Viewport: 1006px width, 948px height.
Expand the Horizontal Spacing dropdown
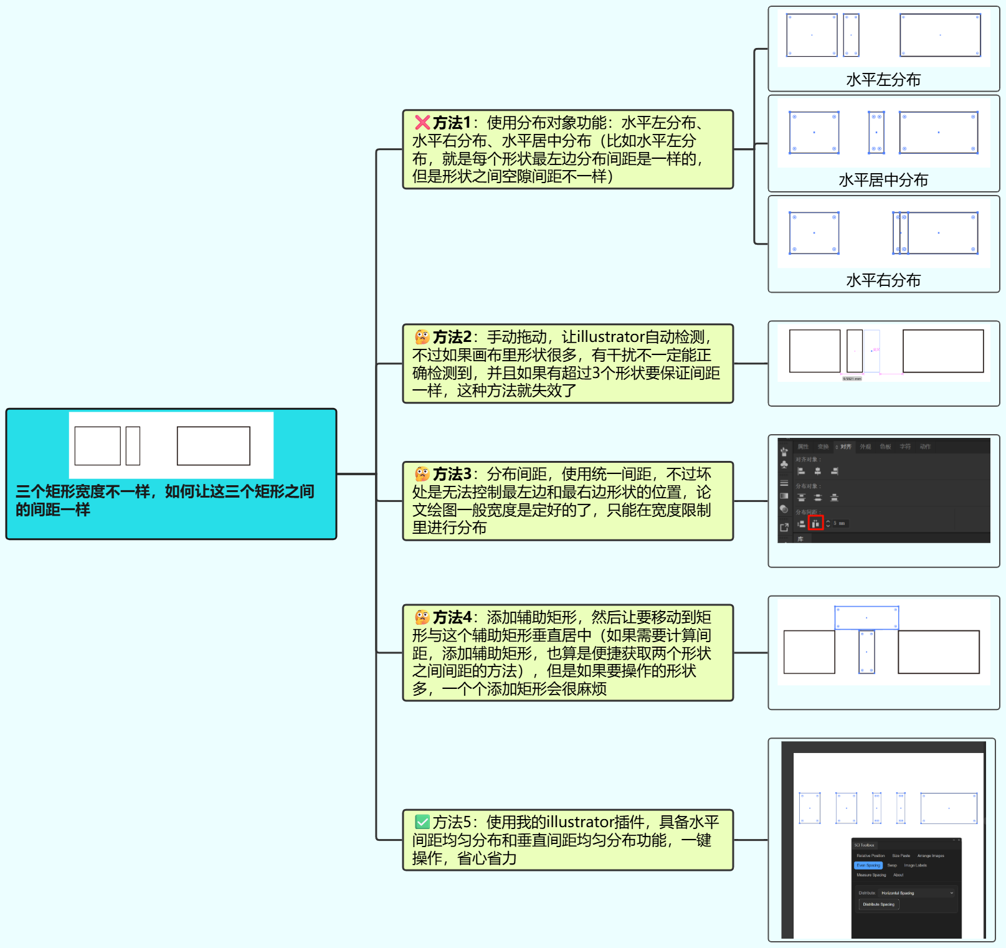tap(917, 893)
